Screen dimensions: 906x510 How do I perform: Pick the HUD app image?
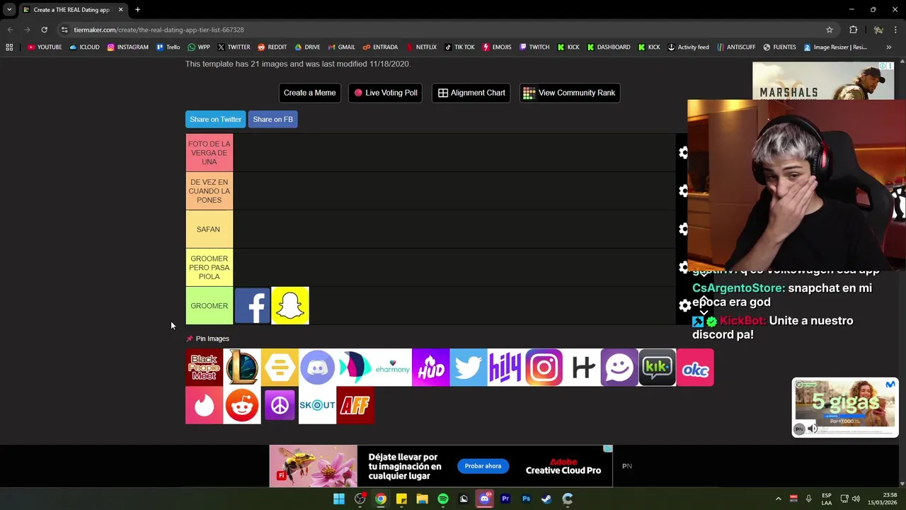430,368
